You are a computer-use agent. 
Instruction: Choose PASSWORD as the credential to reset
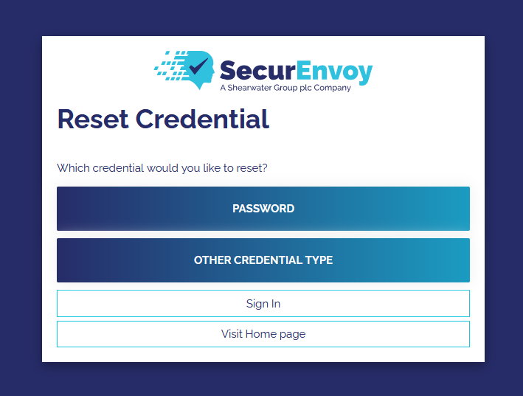click(263, 209)
